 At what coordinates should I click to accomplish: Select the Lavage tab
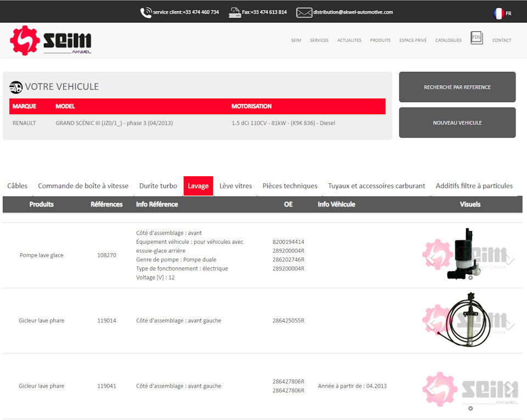tap(198, 186)
